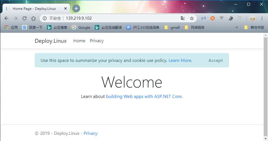Go back to the previous page

(x=6, y=18)
